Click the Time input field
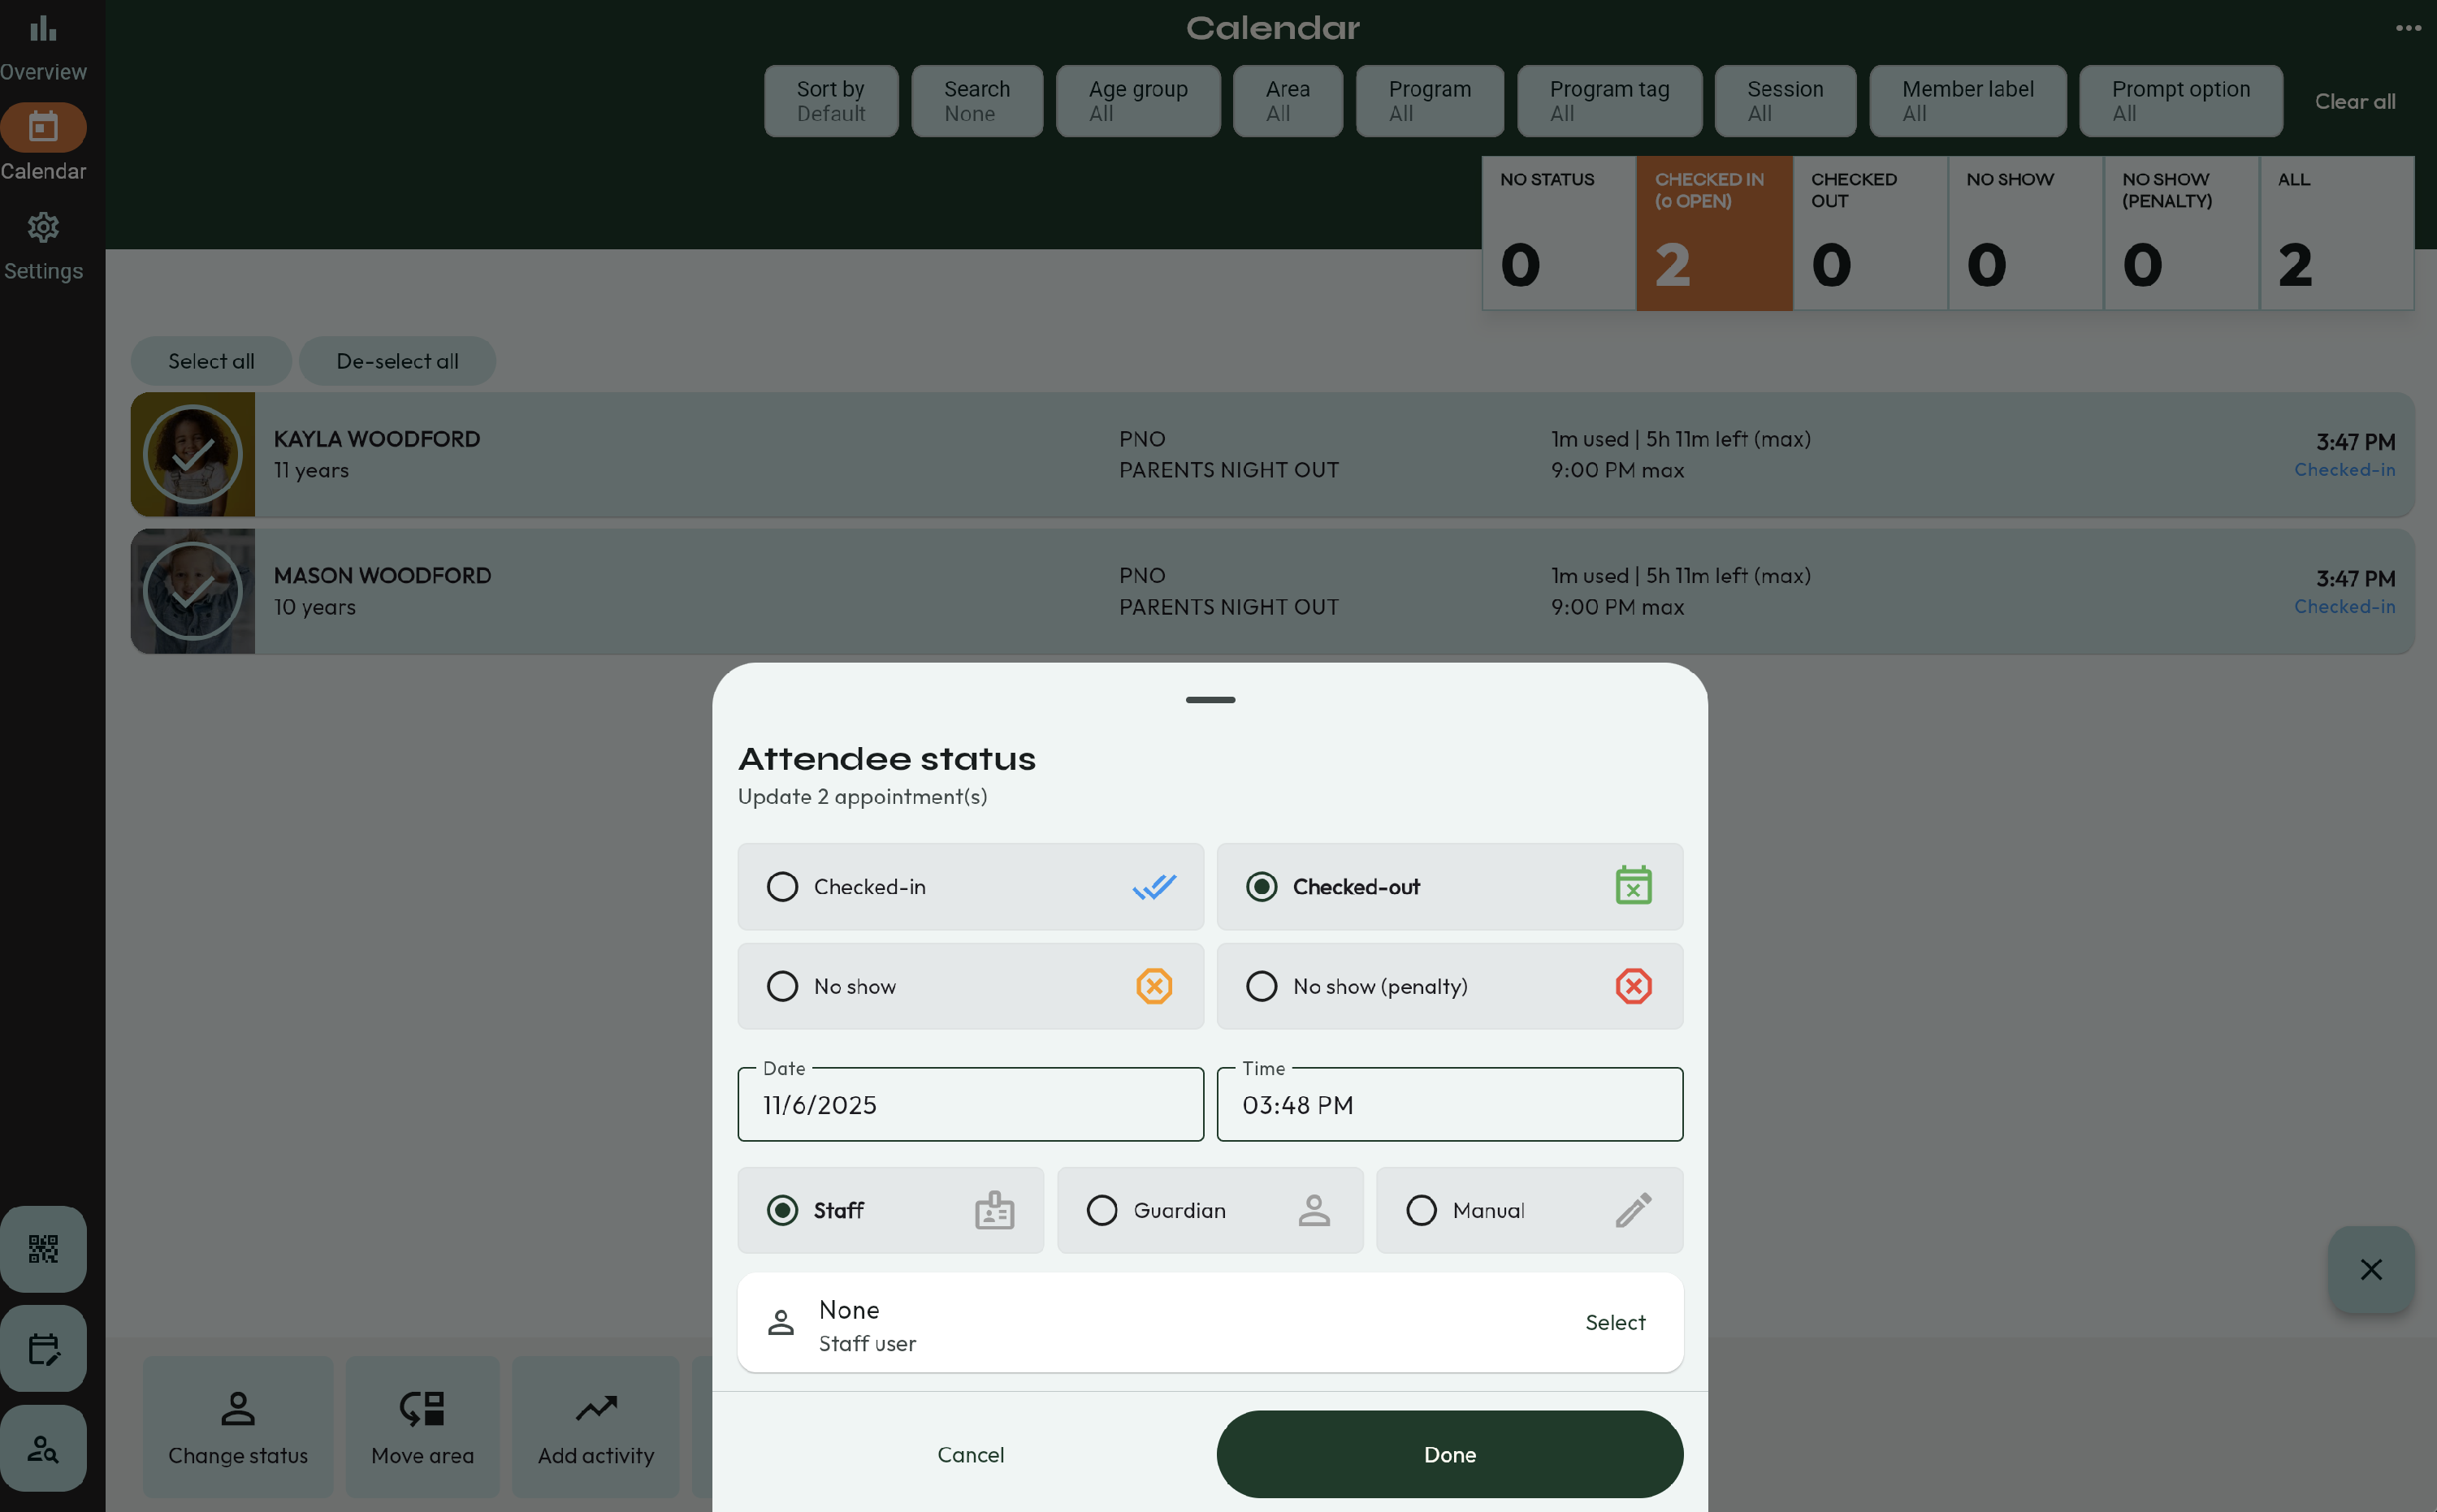The width and height of the screenshot is (2437, 1512). pyautogui.click(x=1448, y=1105)
